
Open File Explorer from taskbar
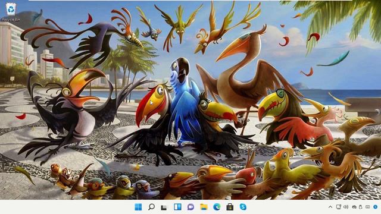pos(204,207)
